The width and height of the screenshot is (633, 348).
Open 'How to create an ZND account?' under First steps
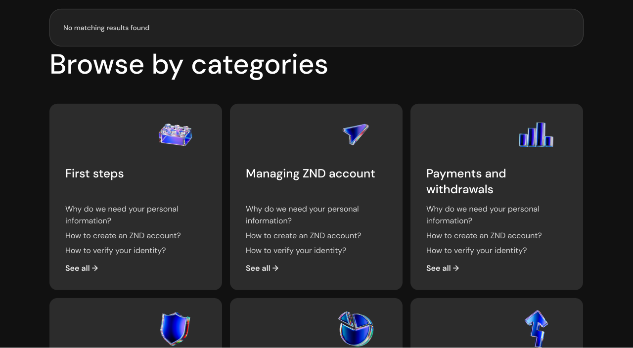click(123, 236)
